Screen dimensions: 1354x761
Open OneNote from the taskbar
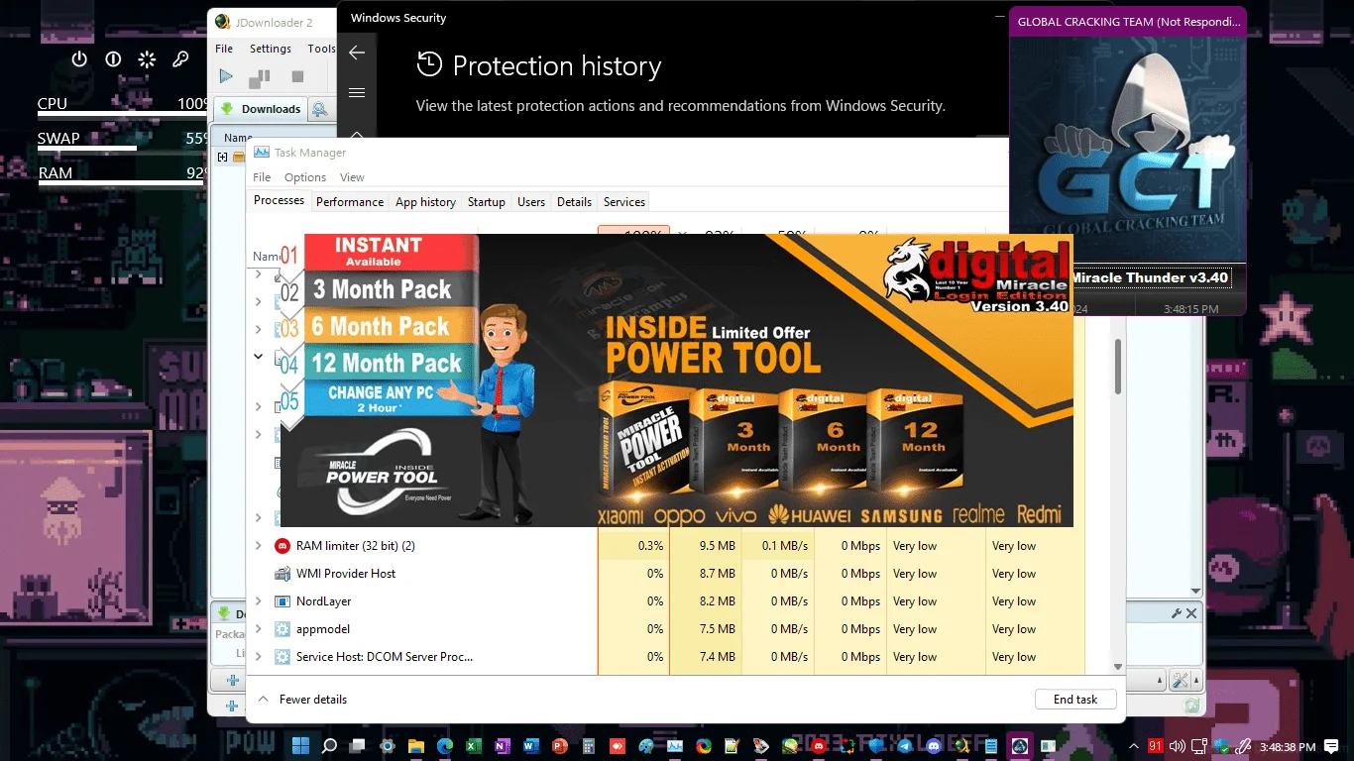pyautogui.click(x=502, y=745)
